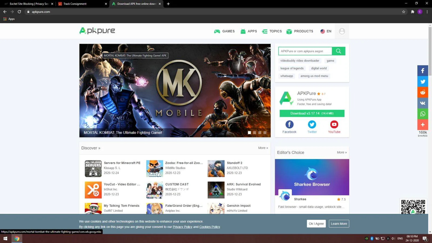Select the 'among us mod menu' tag
432x243 pixels.
(314, 76)
